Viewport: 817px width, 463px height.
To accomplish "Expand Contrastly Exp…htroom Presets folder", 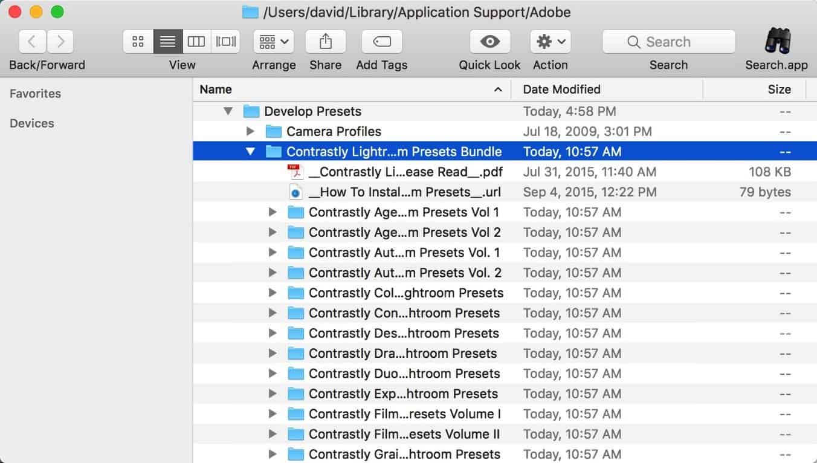I will click(273, 393).
